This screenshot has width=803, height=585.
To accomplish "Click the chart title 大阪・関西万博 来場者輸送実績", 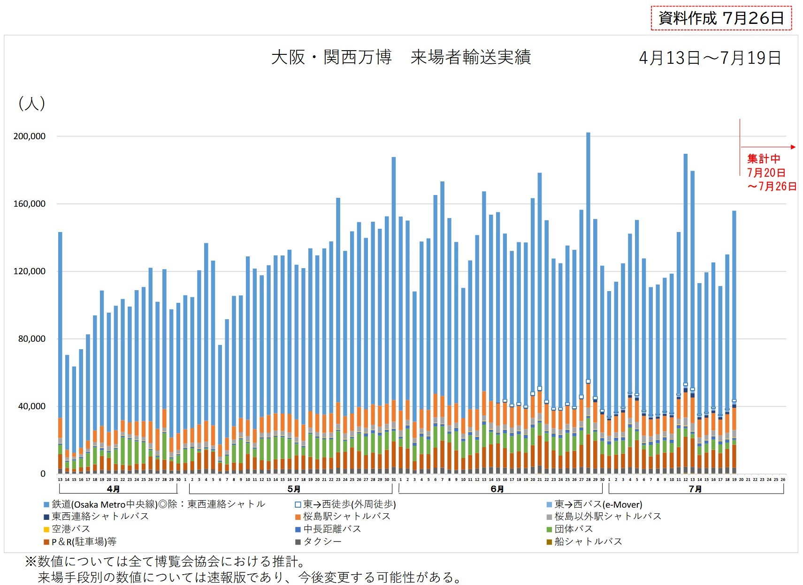I will 401,57.
